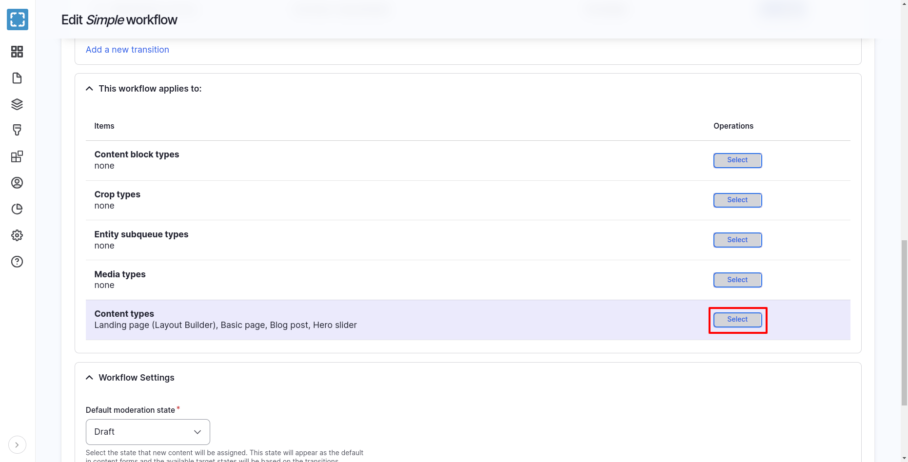
Task: Click the Drupal CMS logo icon
Action: pos(18,19)
